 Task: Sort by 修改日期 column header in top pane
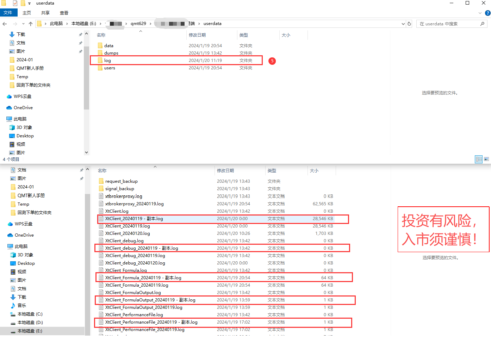click(197, 35)
